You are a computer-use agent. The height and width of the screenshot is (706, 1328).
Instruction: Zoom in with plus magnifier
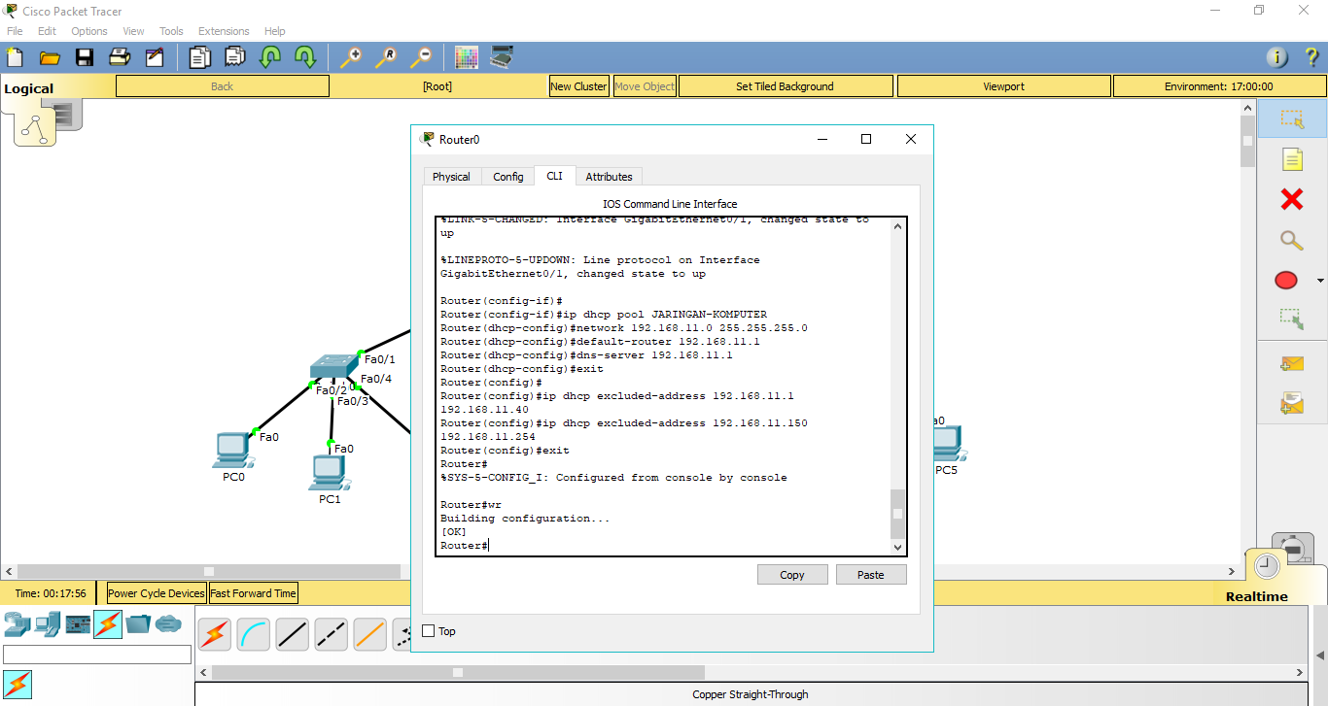point(350,57)
